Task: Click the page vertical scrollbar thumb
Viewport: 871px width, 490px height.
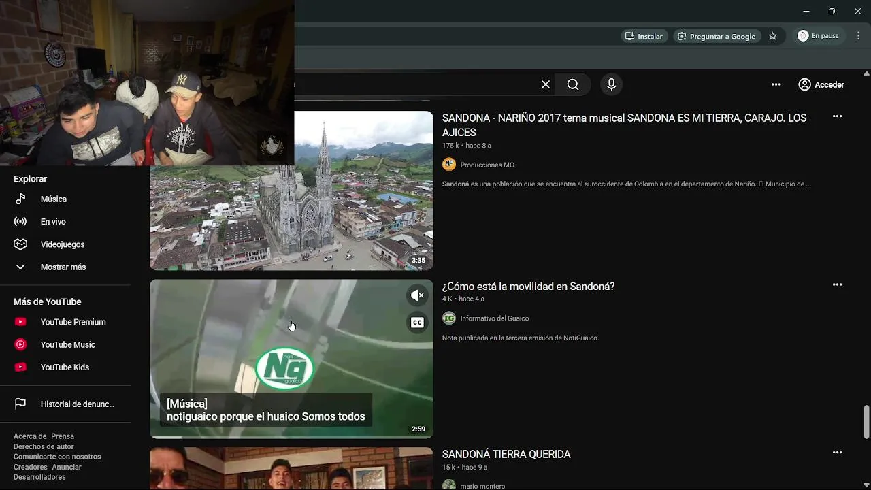Action: [866, 422]
